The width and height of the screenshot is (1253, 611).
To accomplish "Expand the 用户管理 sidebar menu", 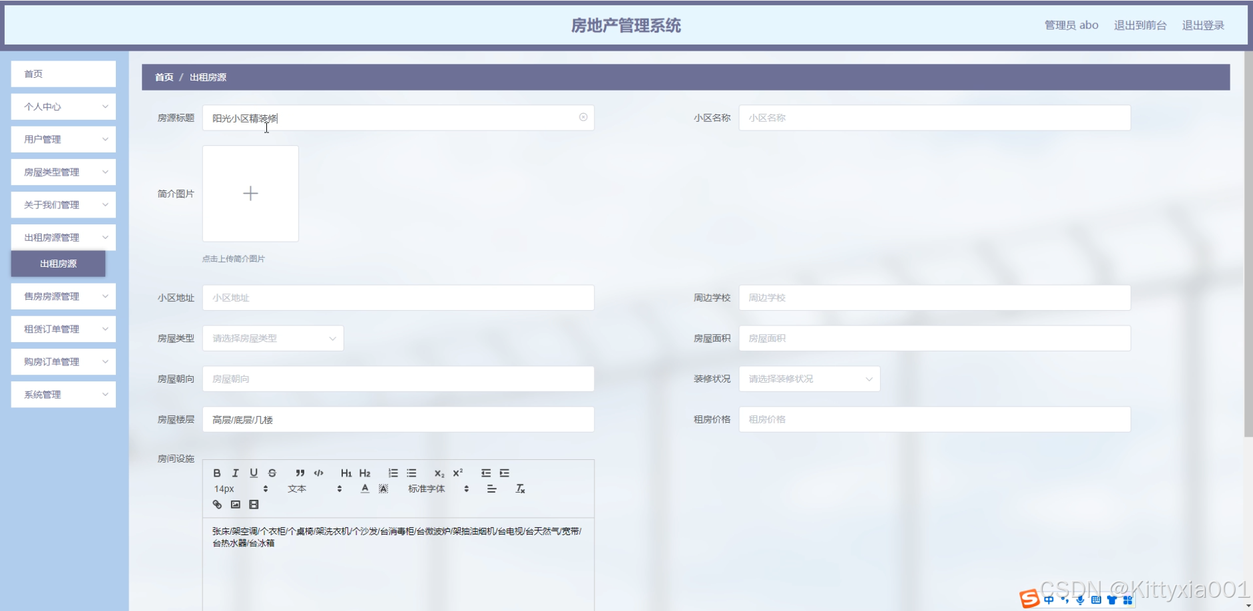I will [63, 139].
